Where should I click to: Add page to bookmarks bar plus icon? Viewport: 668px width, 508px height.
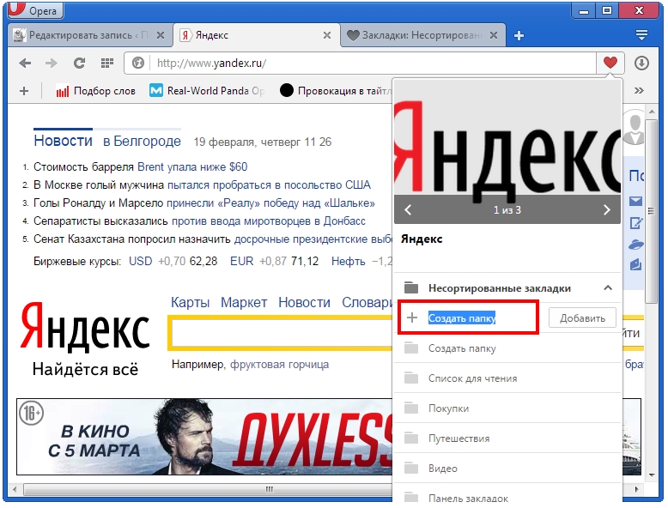[24, 91]
